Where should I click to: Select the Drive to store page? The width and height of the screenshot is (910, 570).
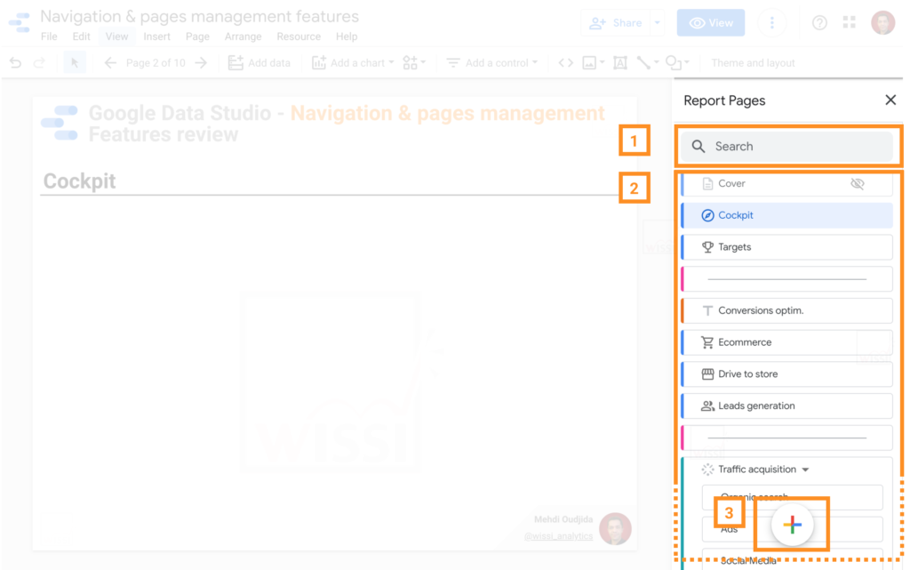[786, 374]
